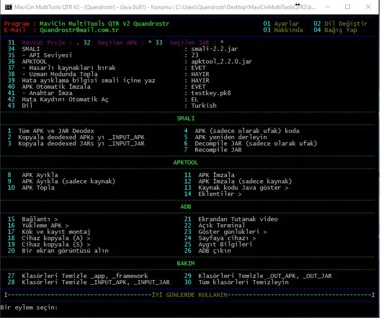This screenshot has width=380, height=318.
Task: Open "Eklentiler >" submenu
Action: pyautogui.click(x=220, y=194)
